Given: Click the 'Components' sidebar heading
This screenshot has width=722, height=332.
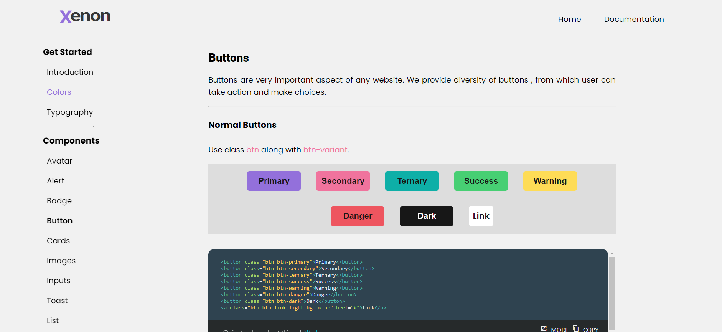Looking at the screenshot, I should pyautogui.click(x=71, y=140).
